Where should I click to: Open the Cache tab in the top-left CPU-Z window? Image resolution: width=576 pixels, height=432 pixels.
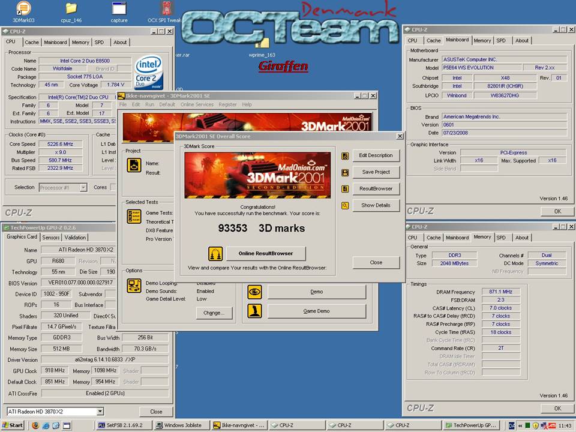(32, 42)
